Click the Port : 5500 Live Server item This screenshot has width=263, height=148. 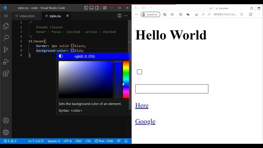tap(104, 141)
